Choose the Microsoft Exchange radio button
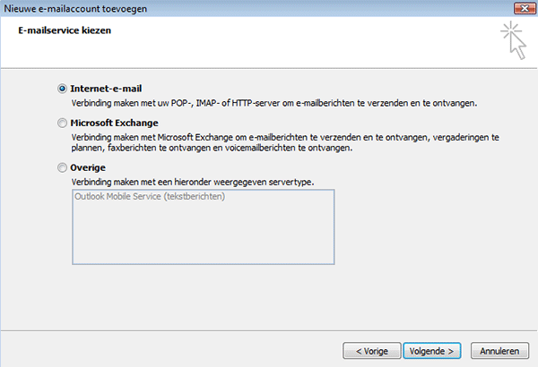The width and height of the screenshot is (538, 367). point(62,124)
